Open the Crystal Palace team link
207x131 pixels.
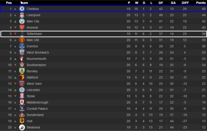[x=37, y=109]
